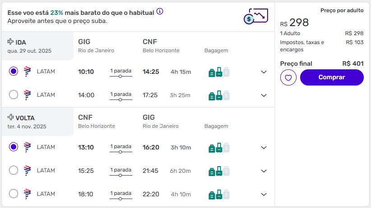Select the 15:25 return LATAM flight
Screen dimensions: 371x208
14,170
